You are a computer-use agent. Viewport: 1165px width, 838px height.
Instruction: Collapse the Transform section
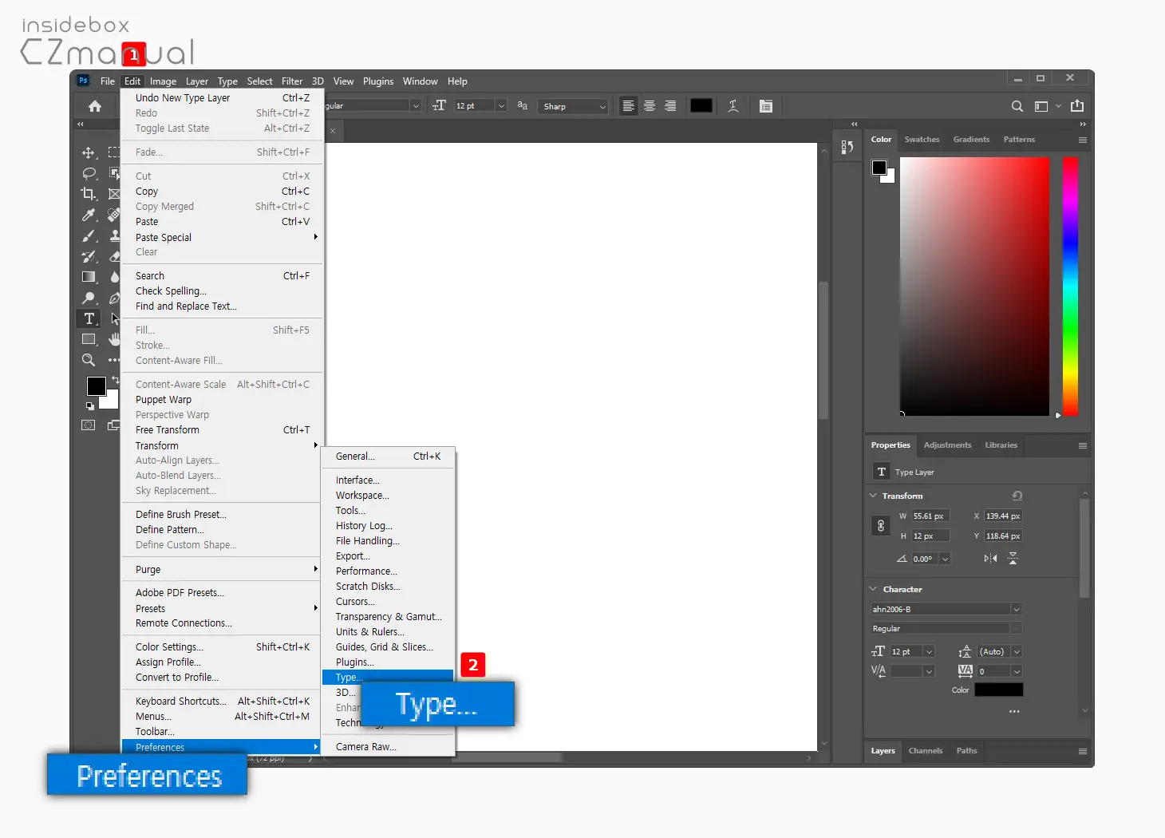click(873, 496)
